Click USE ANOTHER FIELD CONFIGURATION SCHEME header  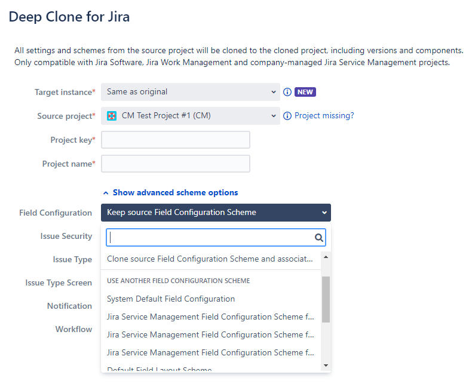point(179,281)
